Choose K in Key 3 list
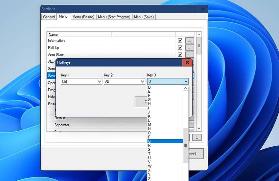The image size is (279, 181). (165, 116)
